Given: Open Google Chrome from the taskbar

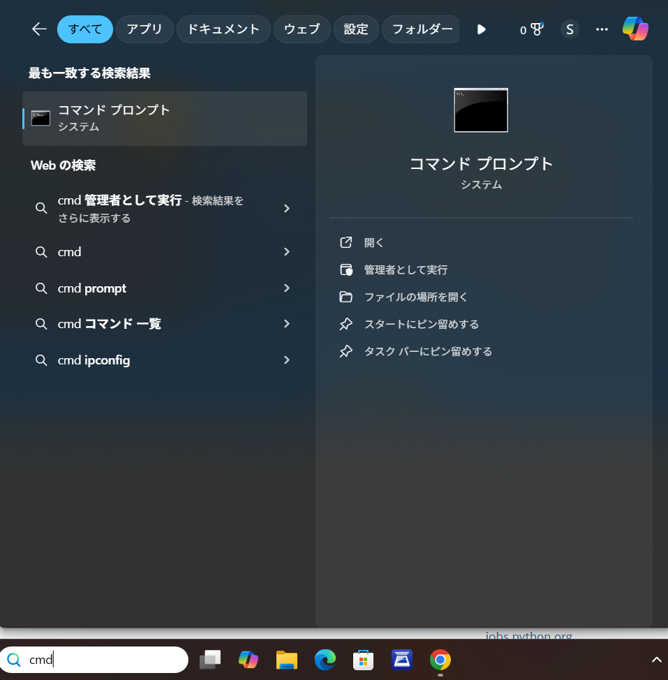Looking at the screenshot, I should pos(440,660).
